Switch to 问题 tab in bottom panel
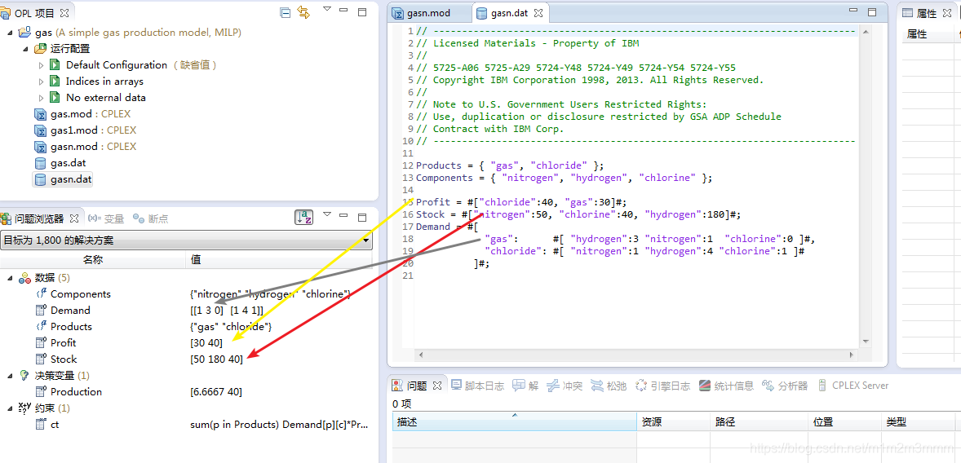The height and width of the screenshot is (463, 961). click(x=416, y=386)
